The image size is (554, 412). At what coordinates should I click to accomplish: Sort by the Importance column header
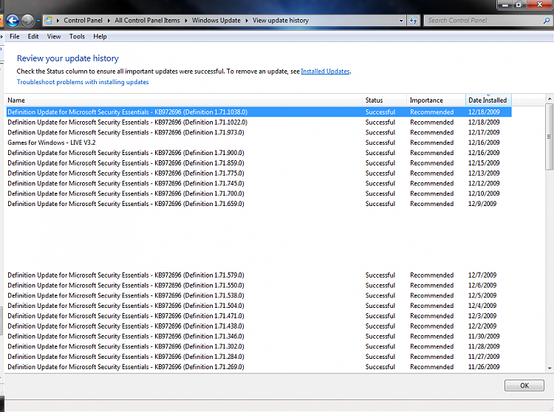[436, 100]
